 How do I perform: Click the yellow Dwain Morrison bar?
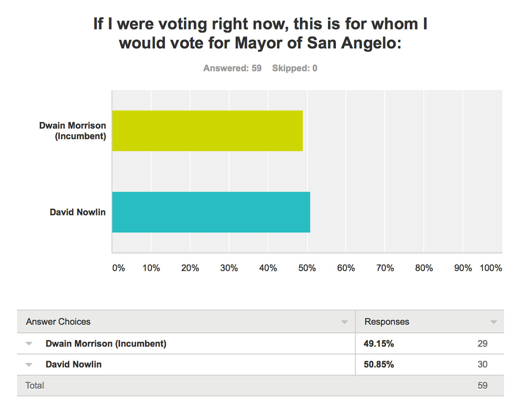(x=207, y=131)
